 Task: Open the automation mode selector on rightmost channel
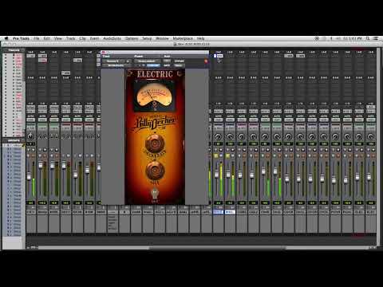(x=370, y=120)
